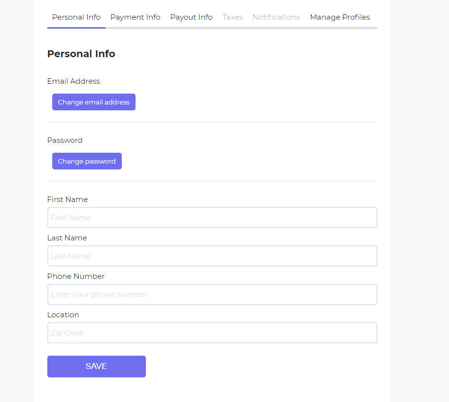Image resolution: width=449 pixels, height=402 pixels.
Task: Focus the First Name text field
Action: coord(212,218)
